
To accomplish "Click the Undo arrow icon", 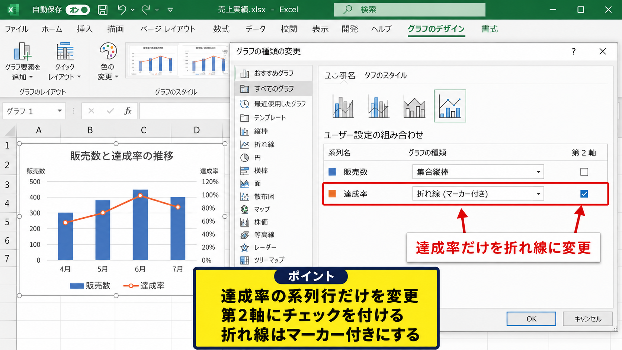I will click(x=122, y=10).
